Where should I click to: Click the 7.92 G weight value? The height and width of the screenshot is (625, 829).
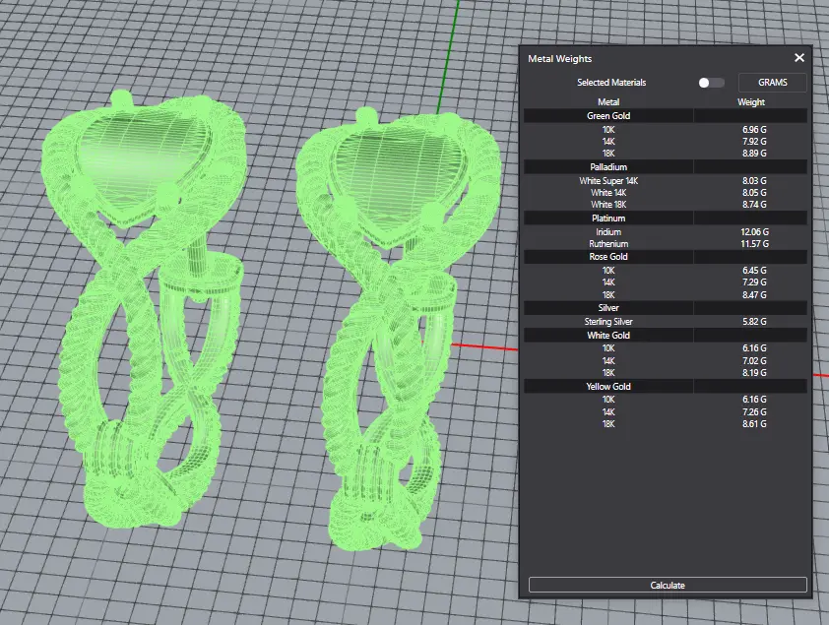coord(754,142)
